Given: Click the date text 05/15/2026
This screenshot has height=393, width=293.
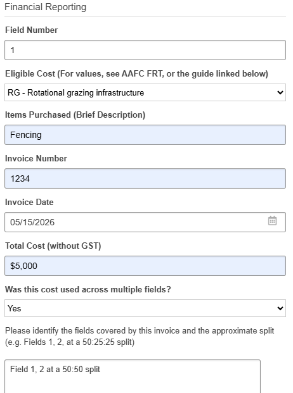Looking at the screenshot, I should click(32, 222).
